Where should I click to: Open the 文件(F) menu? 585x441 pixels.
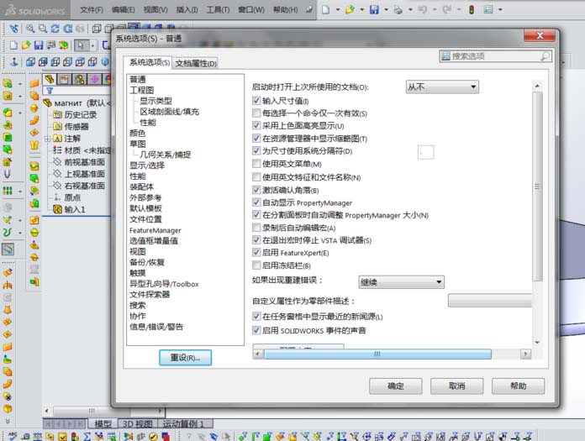(92, 10)
